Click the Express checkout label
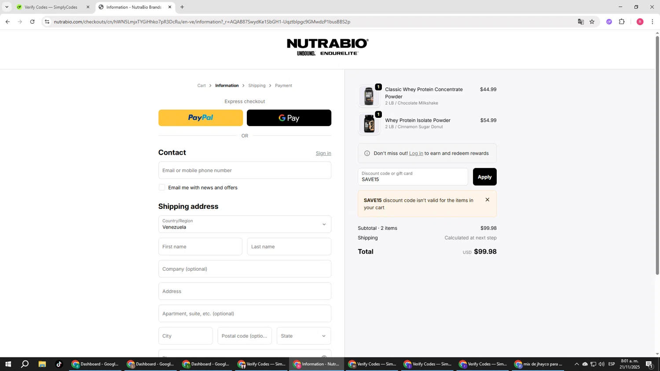The width and height of the screenshot is (660, 371). (245, 102)
